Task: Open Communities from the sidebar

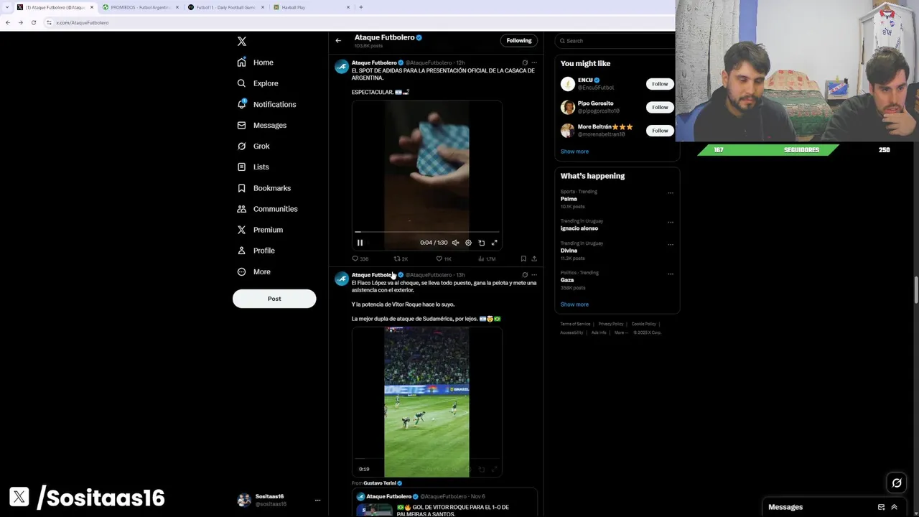Action: tap(267, 209)
